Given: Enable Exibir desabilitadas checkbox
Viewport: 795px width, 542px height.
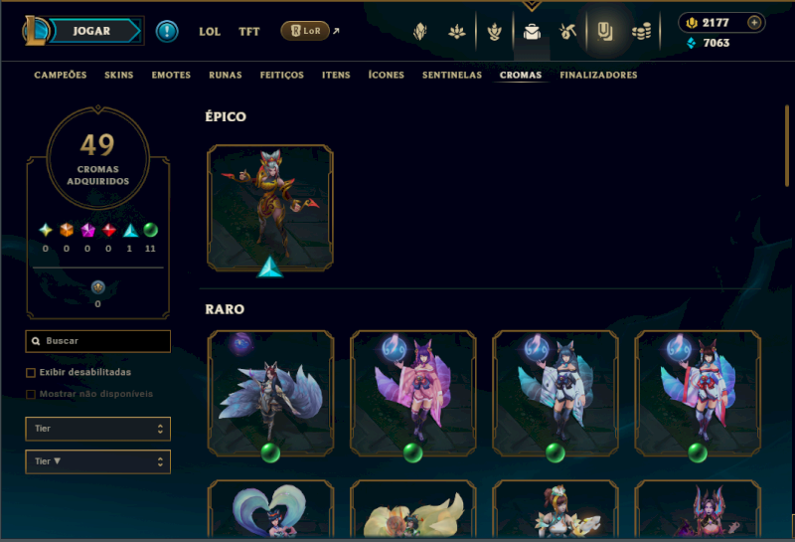Looking at the screenshot, I should click(x=31, y=373).
